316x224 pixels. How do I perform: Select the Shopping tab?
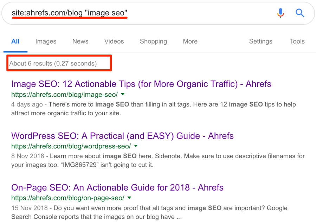tap(153, 41)
